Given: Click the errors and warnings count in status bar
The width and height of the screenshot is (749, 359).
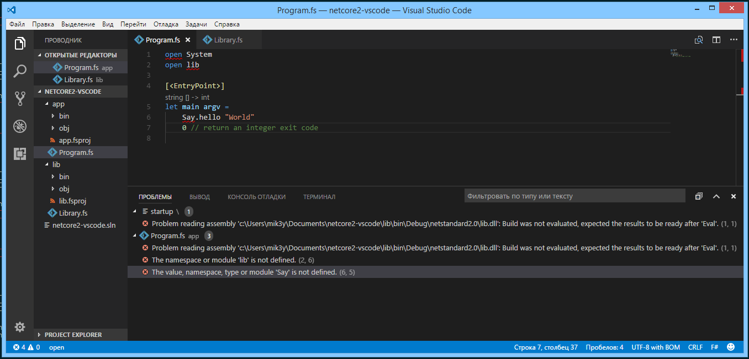Looking at the screenshot, I should 27,347.
